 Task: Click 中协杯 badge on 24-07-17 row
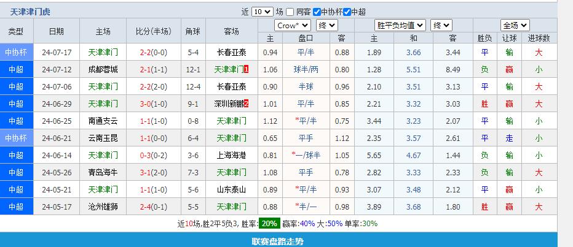[x=16, y=52]
